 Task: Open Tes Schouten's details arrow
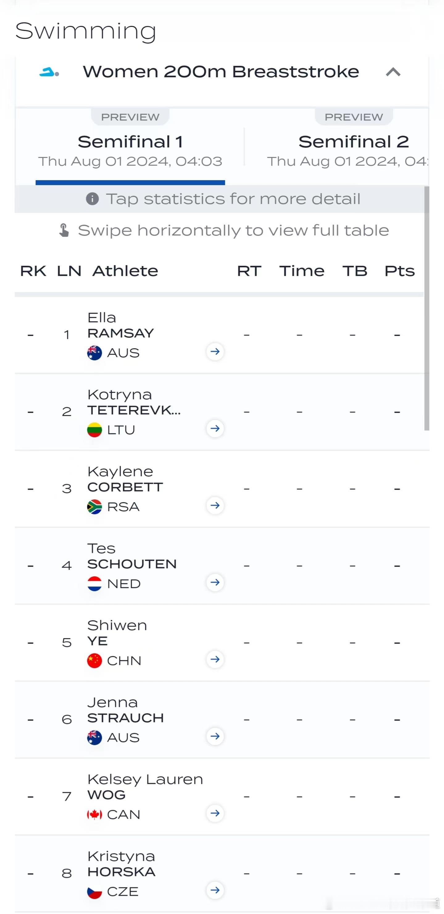click(x=215, y=582)
